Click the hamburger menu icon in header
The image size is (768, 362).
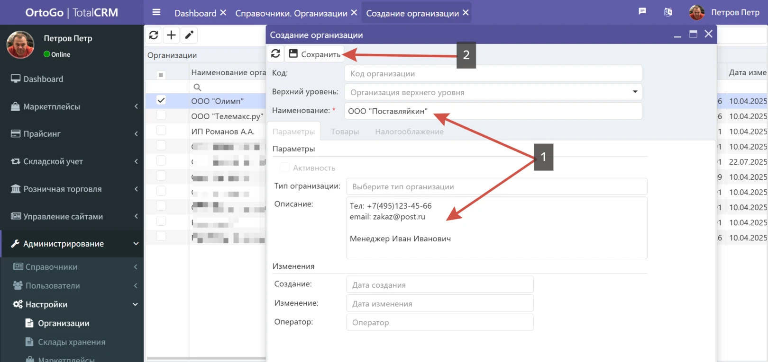tap(156, 13)
